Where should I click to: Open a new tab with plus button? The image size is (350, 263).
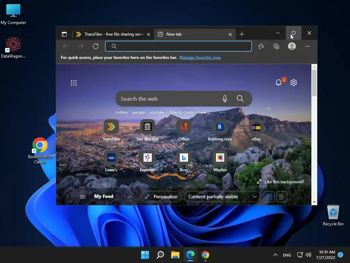point(242,34)
